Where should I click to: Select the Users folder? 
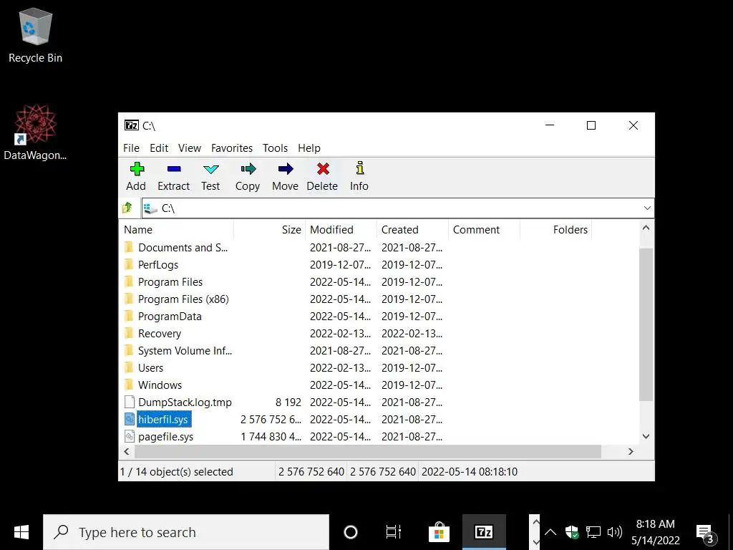144,368
